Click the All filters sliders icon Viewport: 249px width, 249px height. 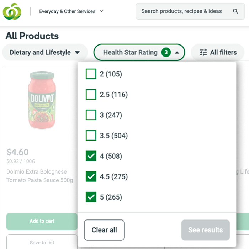pyautogui.click(x=203, y=52)
